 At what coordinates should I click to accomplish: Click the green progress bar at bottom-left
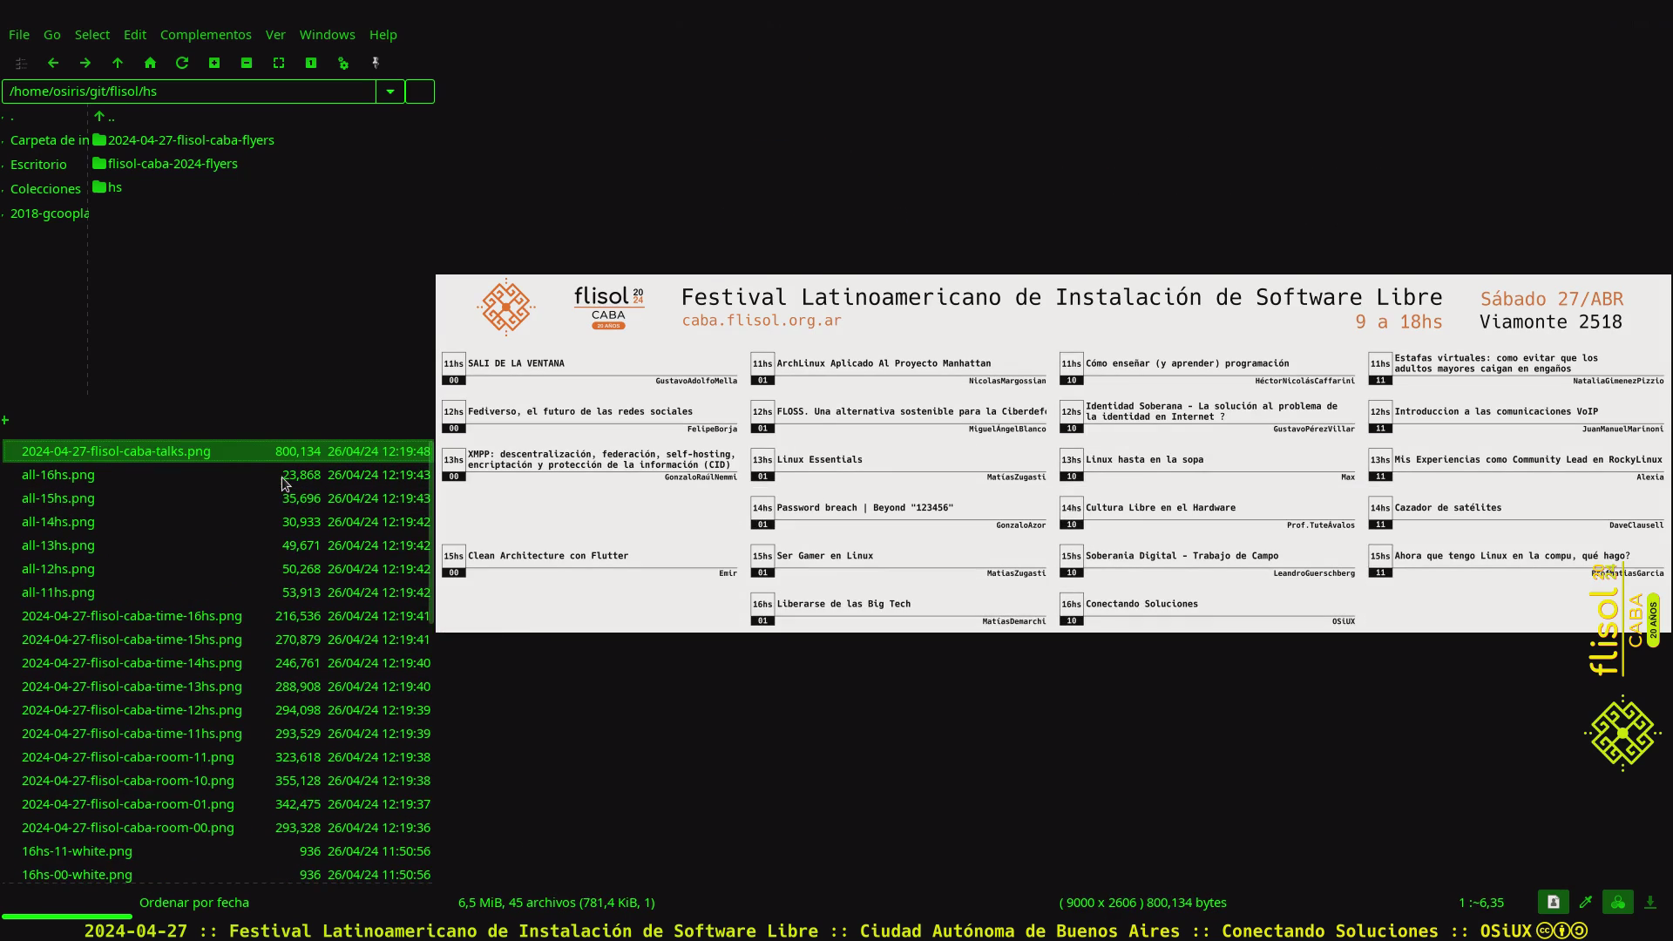click(x=66, y=917)
